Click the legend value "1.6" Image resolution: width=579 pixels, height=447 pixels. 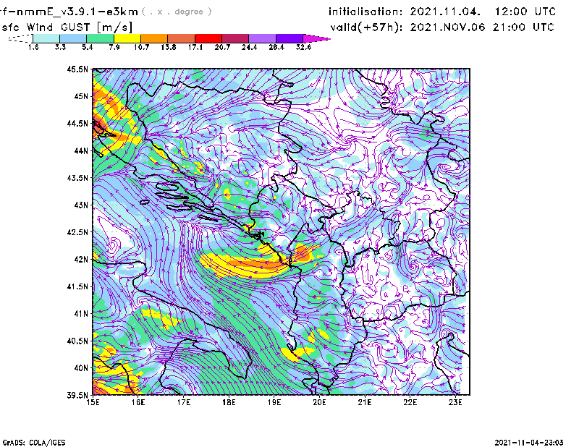click(x=33, y=47)
